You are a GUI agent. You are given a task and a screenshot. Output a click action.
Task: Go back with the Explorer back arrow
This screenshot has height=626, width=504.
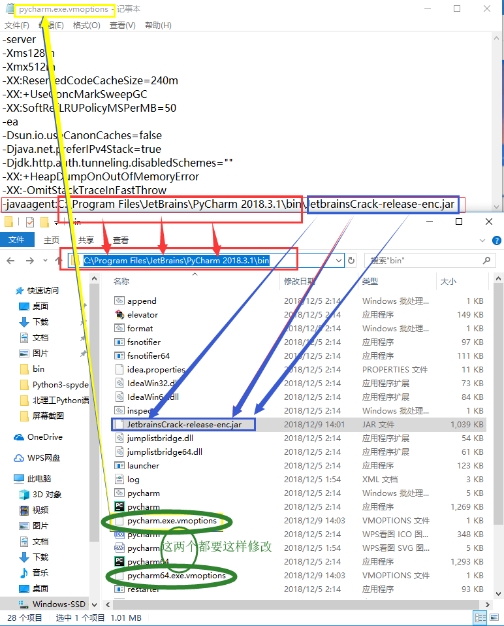click(10, 261)
